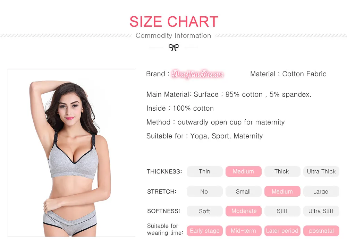The height and width of the screenshot is (239, 347).
Task: Choose the Thick thickness option
Action: click(282, 171)
